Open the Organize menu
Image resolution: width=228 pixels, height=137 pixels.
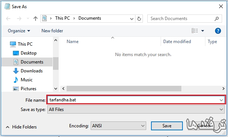click(x=19, y=31)
